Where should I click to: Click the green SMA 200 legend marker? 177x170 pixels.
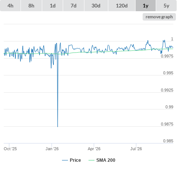pos(91,160)
